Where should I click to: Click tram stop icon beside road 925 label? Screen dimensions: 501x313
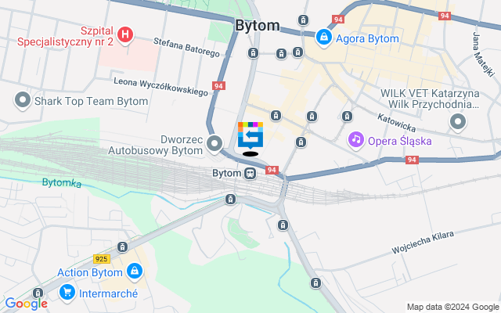click(x=122, y=246)
